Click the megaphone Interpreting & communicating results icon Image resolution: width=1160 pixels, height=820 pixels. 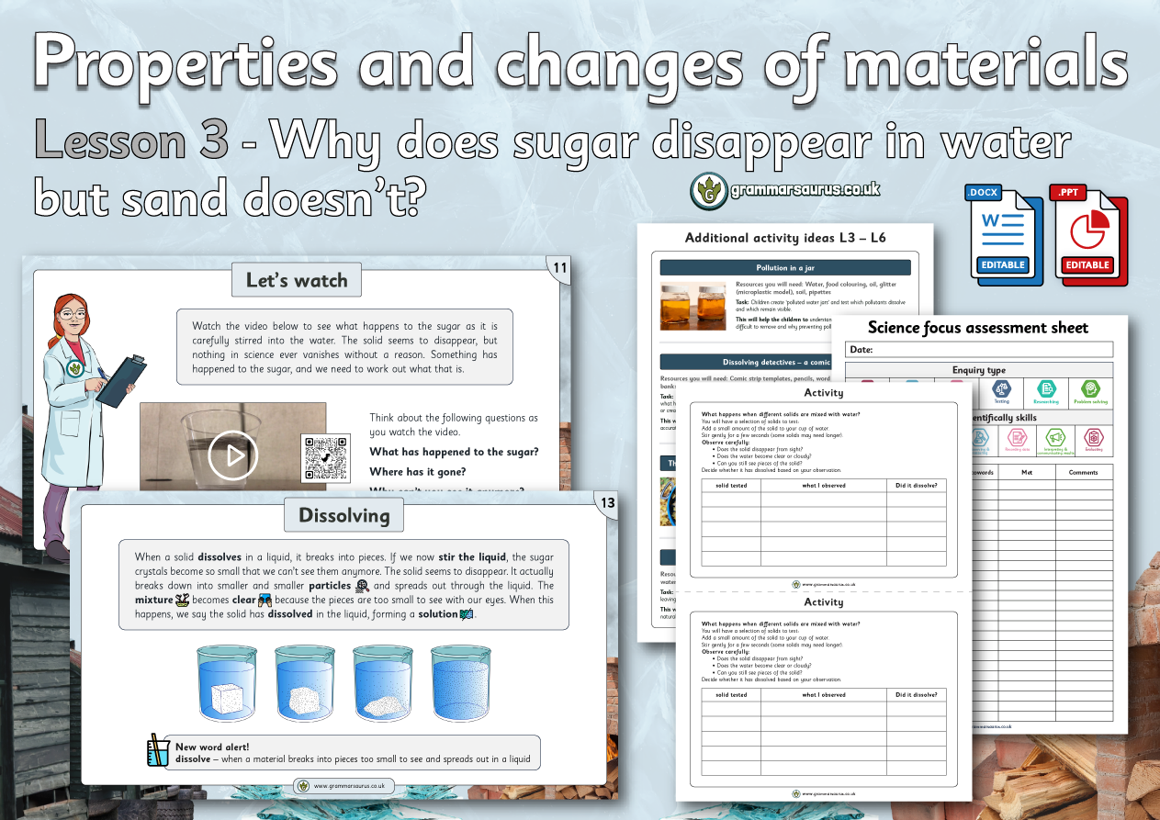tap(1048, 439)
